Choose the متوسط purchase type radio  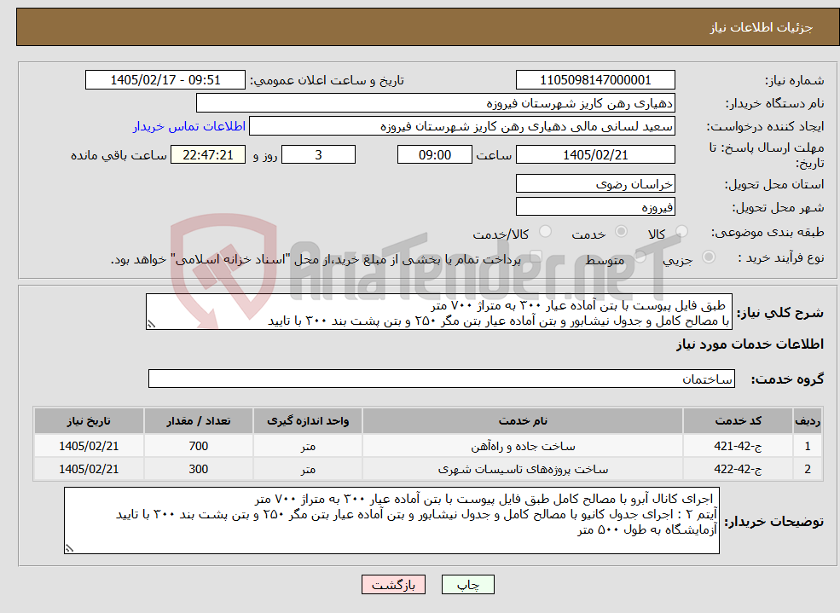click(x=640, y=257)
